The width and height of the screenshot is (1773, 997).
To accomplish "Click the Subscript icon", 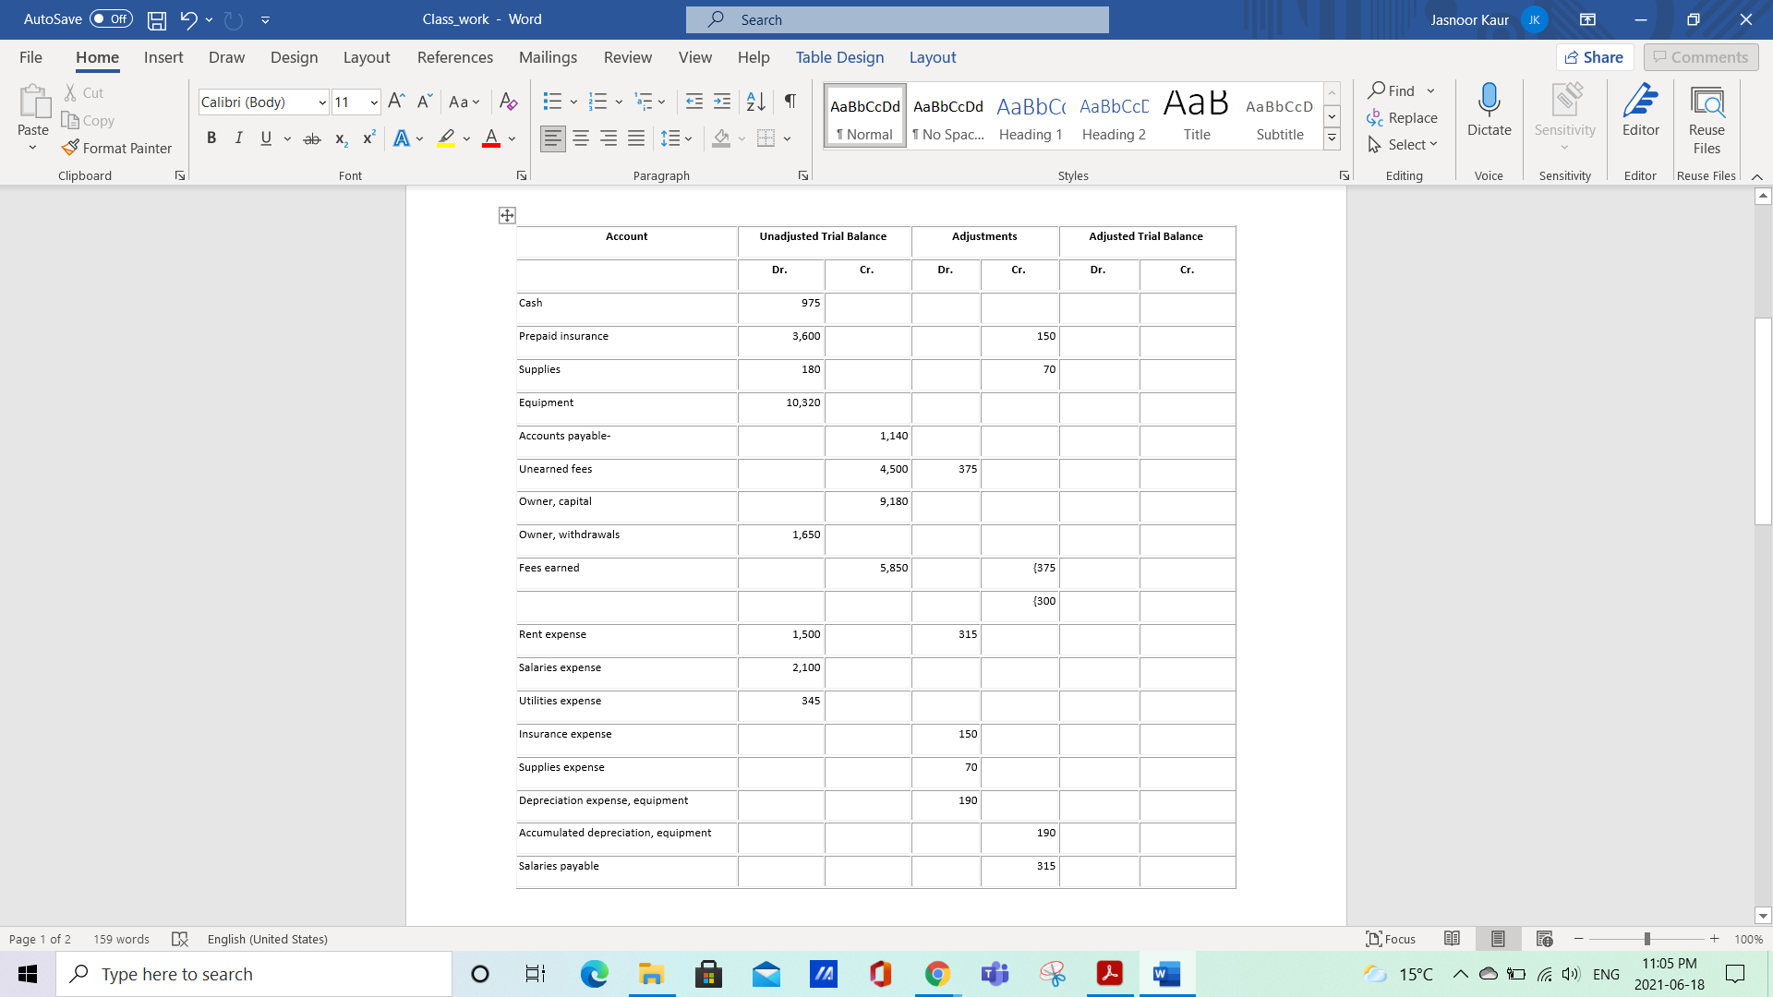I will [x=340, y=138].
